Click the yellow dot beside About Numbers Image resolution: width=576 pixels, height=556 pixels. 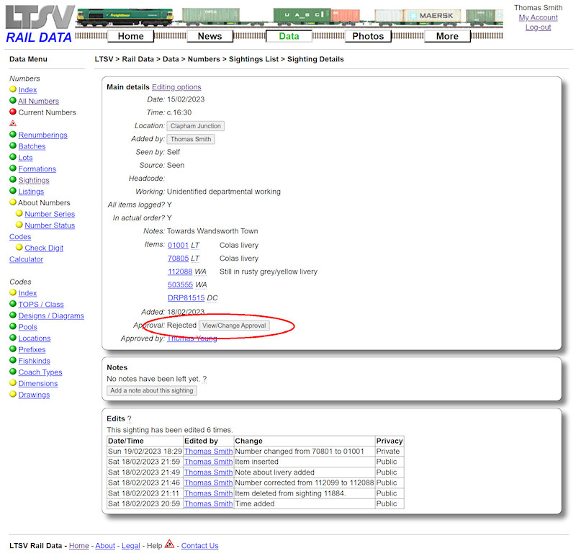(12, 202)
